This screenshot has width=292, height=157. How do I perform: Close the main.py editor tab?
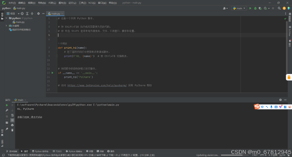[x=62, y=14]
